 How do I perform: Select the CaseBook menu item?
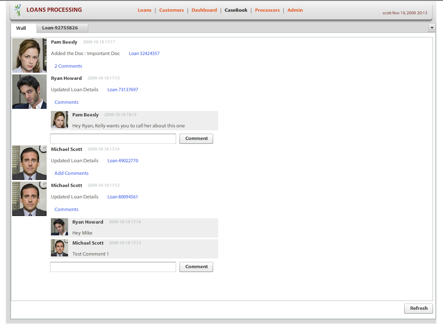click(x=236, y=10)
